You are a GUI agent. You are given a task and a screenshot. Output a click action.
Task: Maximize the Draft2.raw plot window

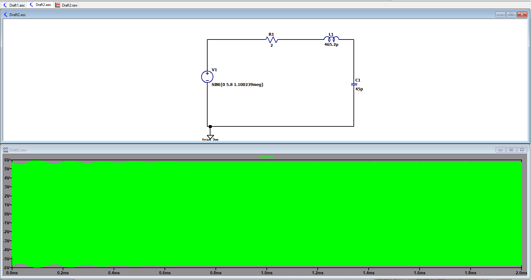coord(511,150)
